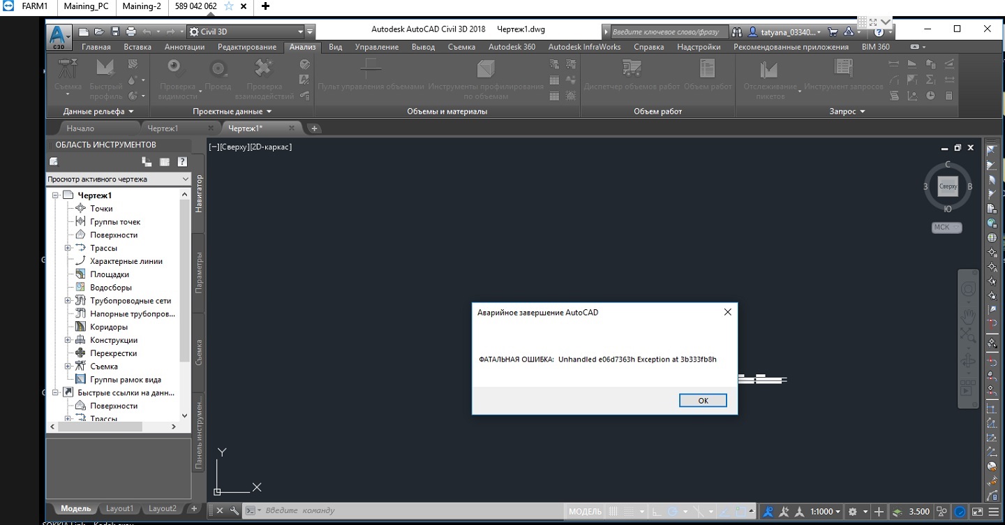
Task: Switch to the Начало document tab
Action: (x=80, y=128)
